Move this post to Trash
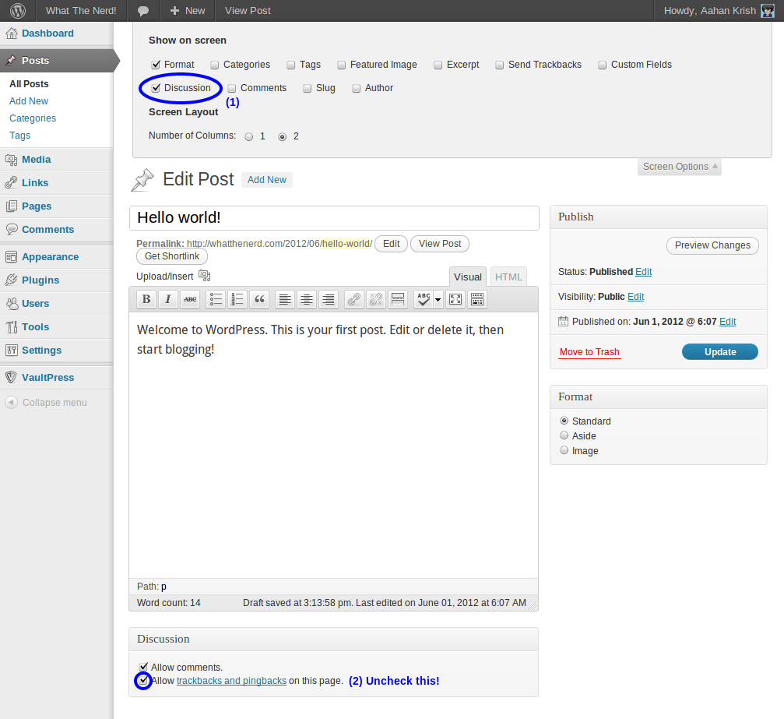 click(589, 351)
